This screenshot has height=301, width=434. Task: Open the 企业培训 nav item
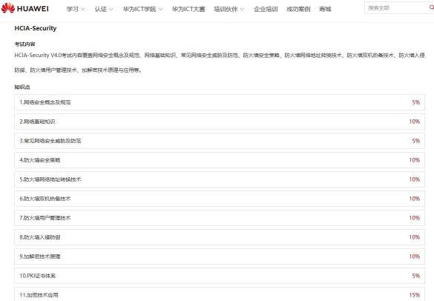pyautogui.click(x=266, y=9)
